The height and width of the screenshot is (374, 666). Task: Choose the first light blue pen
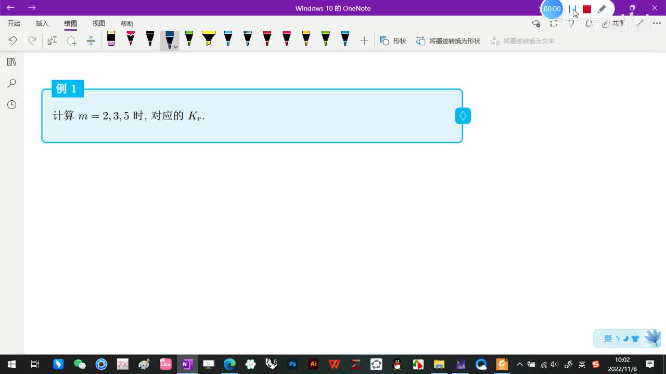coord(228,39)
